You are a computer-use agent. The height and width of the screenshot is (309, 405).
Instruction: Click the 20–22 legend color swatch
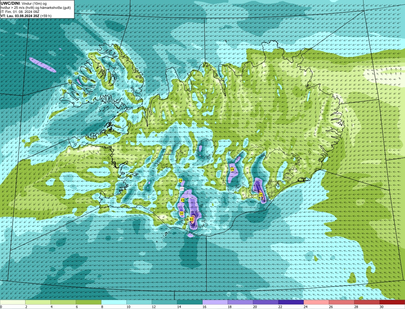coord(266,302)
